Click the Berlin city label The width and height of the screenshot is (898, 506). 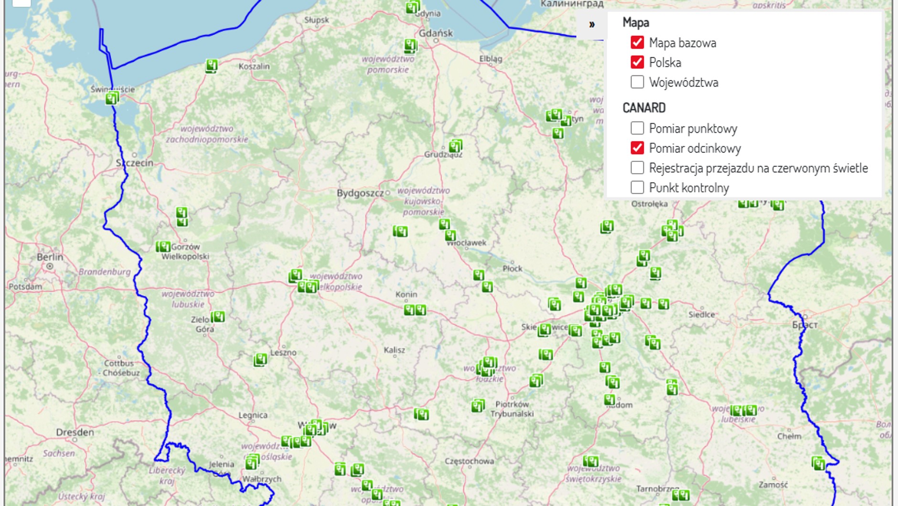click(50, 257)
